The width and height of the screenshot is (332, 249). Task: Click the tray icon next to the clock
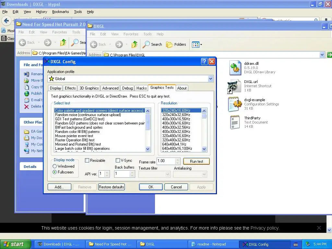coord(308,244)
